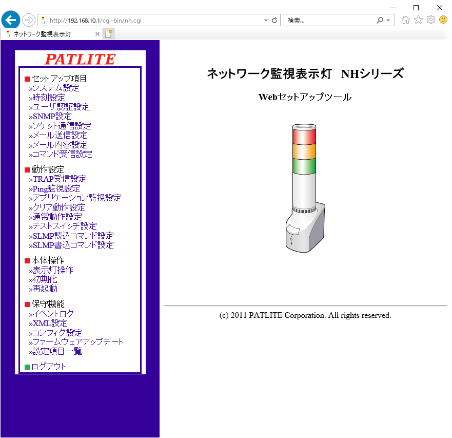The image size is (452, 438).
Task: Open ユーザ認証設定 link
Action: point(59,107)
